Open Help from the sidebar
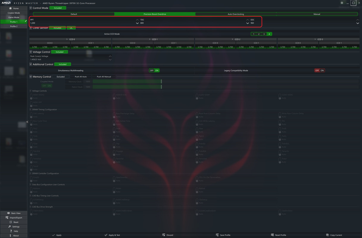 pyautogui.click(x=14, y=231)
